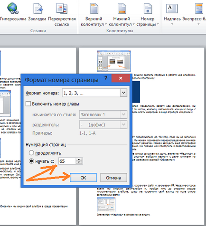Select presentation screenshot thumbnail in document
The width and height of the screenshot is (206, 226).
(x=113, y=61)
